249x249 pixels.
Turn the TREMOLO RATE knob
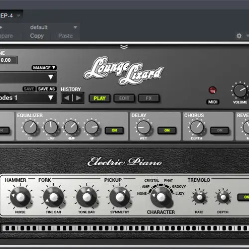199,197
